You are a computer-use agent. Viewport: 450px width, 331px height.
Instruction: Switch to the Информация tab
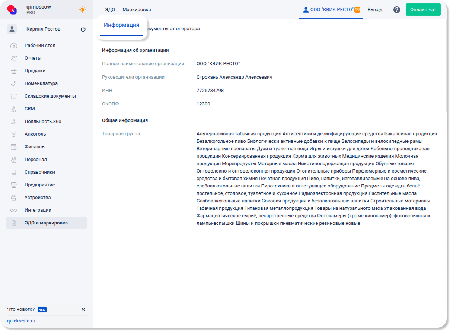(x=121, y=25)
